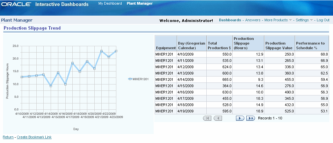Click the MIXER1201 legend marker icon
Image resolution: width=333 pixels, height=143 pixels.
(130, 79)
